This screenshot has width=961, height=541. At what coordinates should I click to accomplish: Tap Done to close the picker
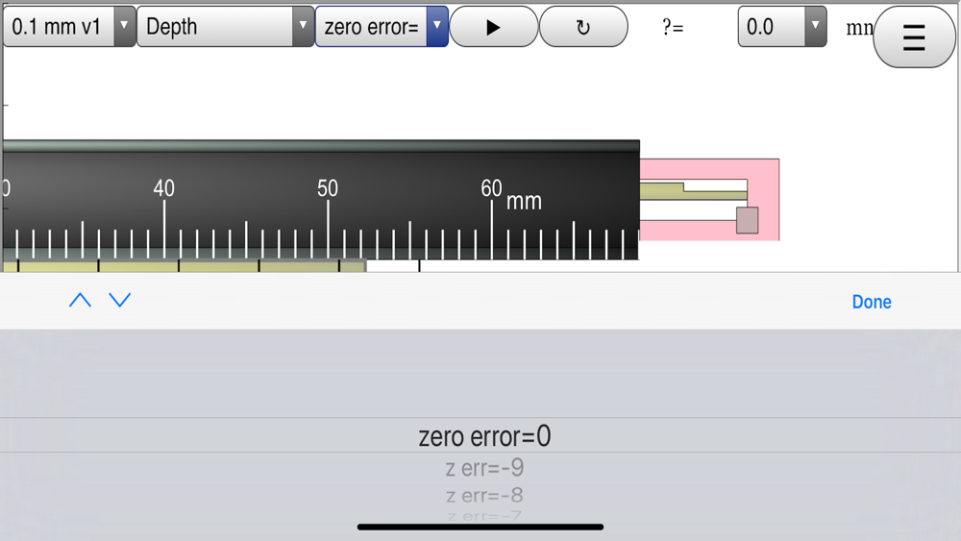872,302
